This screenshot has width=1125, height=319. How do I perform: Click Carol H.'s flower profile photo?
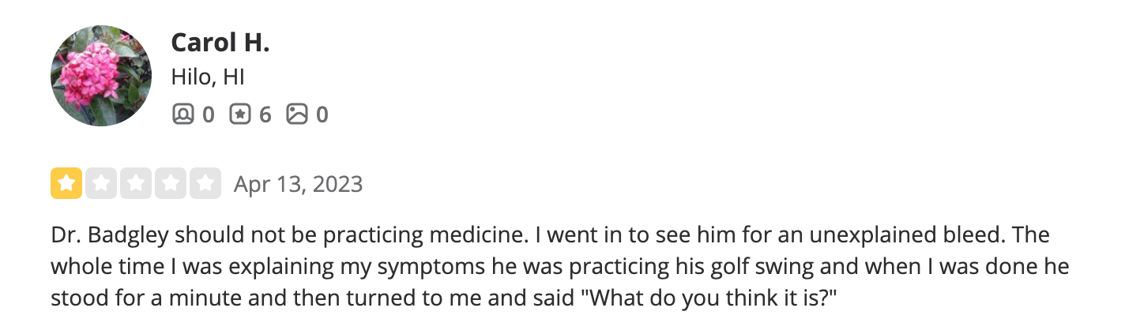tap(101, 76)
